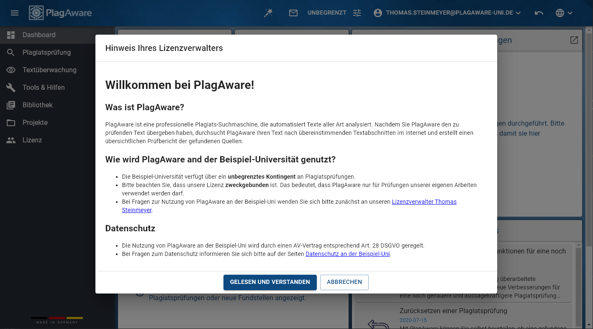Click the Zurücksetzen einer Plagiatsprüfung news title
This screenshot has width=593, height=329.
click(x=453, y=311)
